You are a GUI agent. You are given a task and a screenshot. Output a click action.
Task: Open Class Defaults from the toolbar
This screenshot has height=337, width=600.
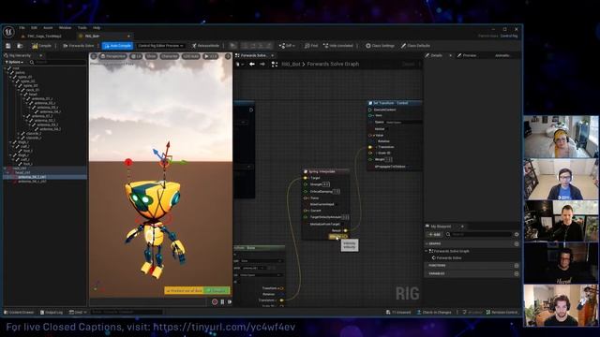415,46
